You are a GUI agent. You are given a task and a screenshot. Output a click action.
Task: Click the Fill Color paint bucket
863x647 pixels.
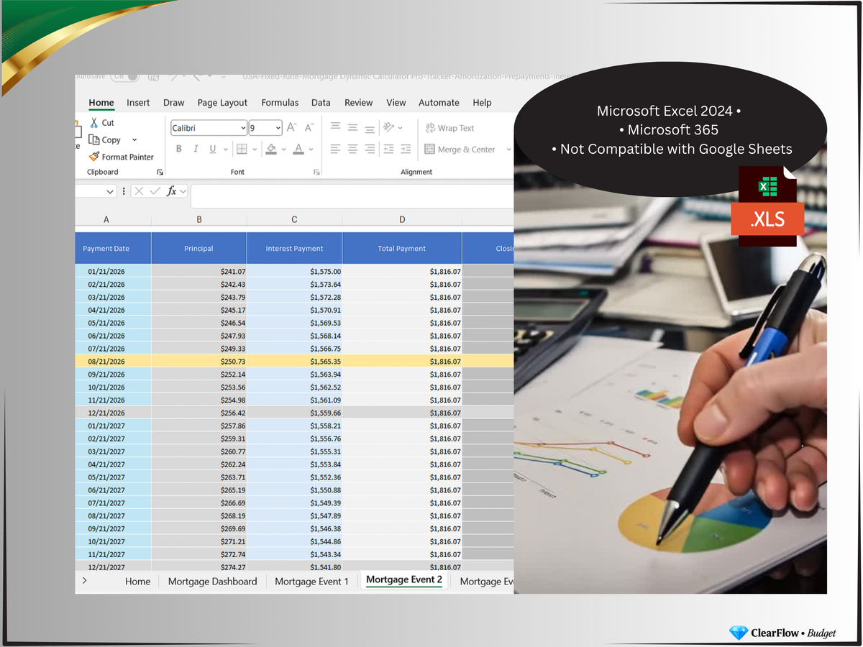[271, 149]
